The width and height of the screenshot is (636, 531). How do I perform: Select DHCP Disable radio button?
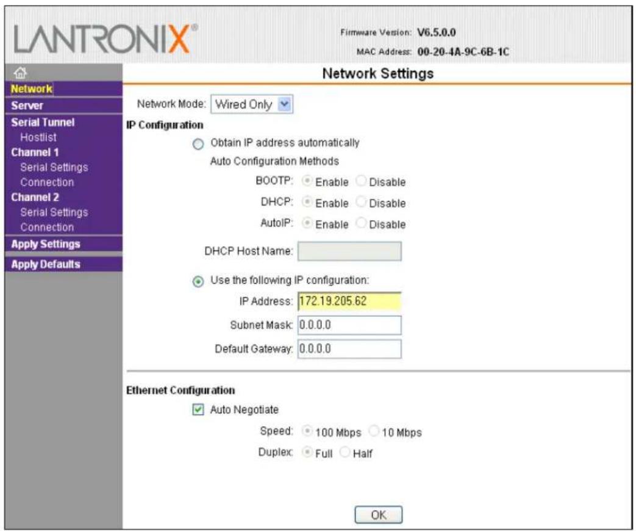point(361,202)
